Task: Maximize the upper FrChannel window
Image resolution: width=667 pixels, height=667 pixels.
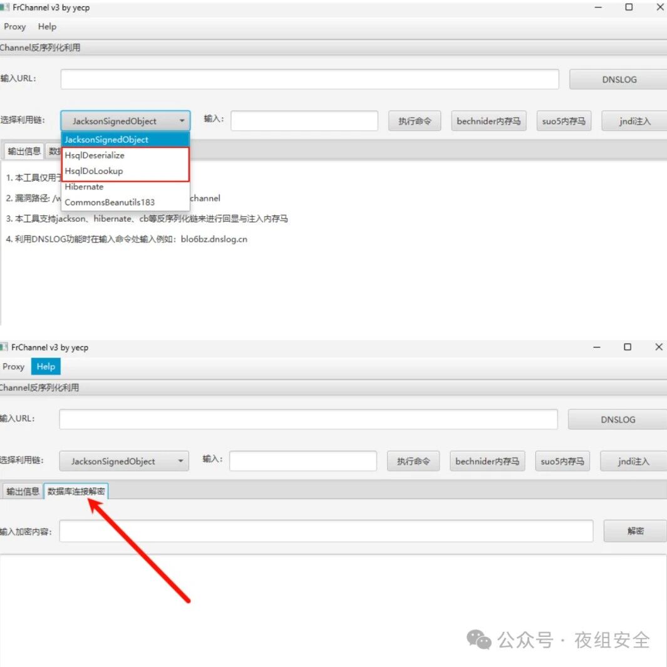Action: click(629, 8)
